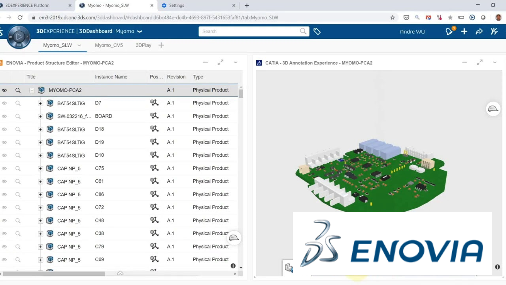Screen dimensions: 506x285
Task: Open 3D Annotation widget menu chevron
Action: coord(495,62)
